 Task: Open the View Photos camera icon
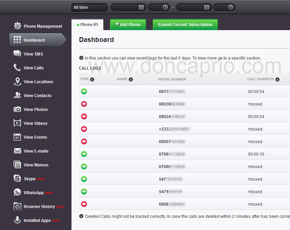17,109
